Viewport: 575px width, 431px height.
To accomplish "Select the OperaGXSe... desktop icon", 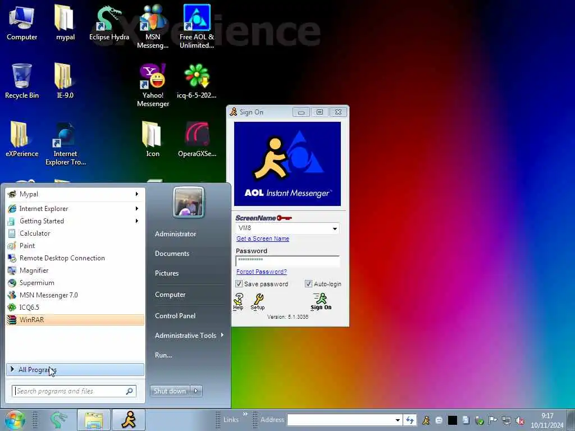I will click(197, 140).
